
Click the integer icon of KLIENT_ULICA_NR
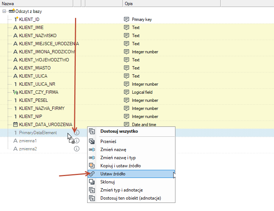(15, 84)
